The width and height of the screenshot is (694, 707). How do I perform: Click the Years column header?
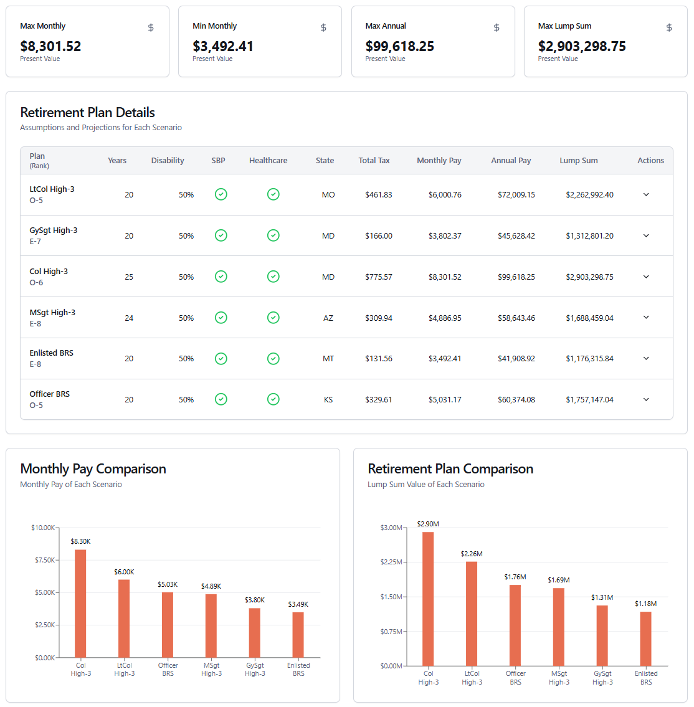[x=117, y=161]
